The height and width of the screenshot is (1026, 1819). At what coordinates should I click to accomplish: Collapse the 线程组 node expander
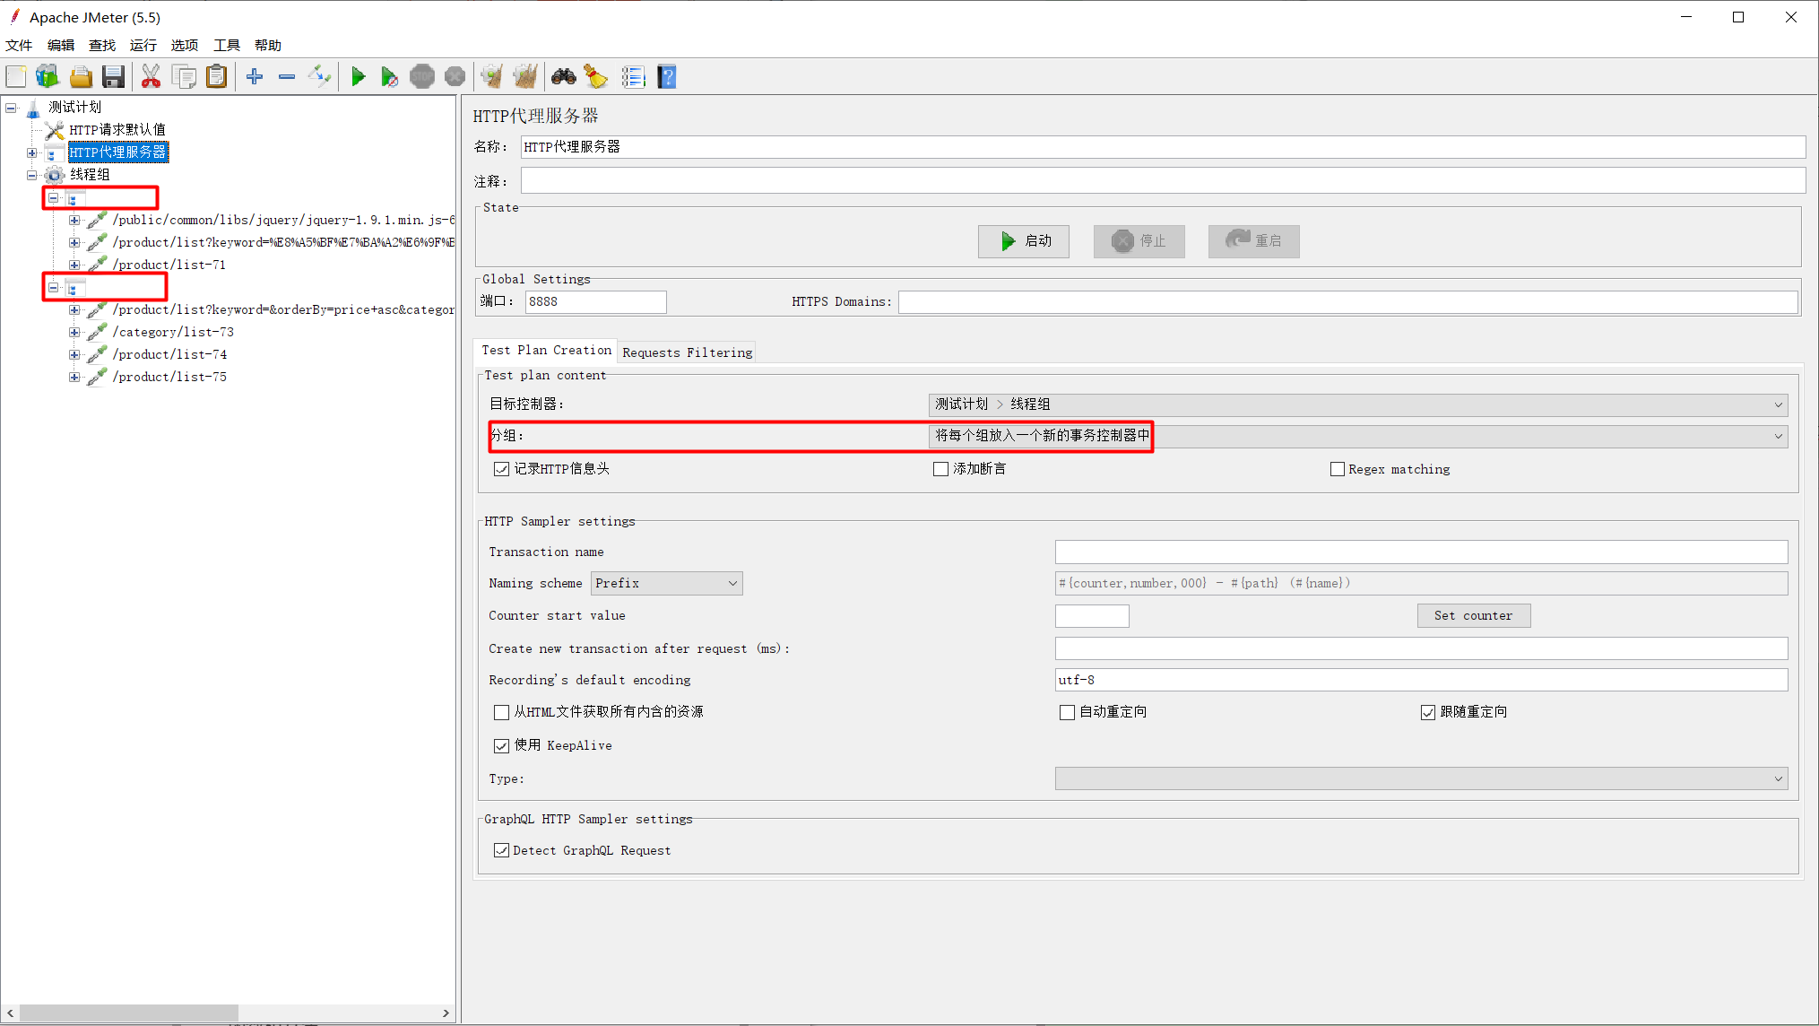pyautogui.click(x=32, y=175)
